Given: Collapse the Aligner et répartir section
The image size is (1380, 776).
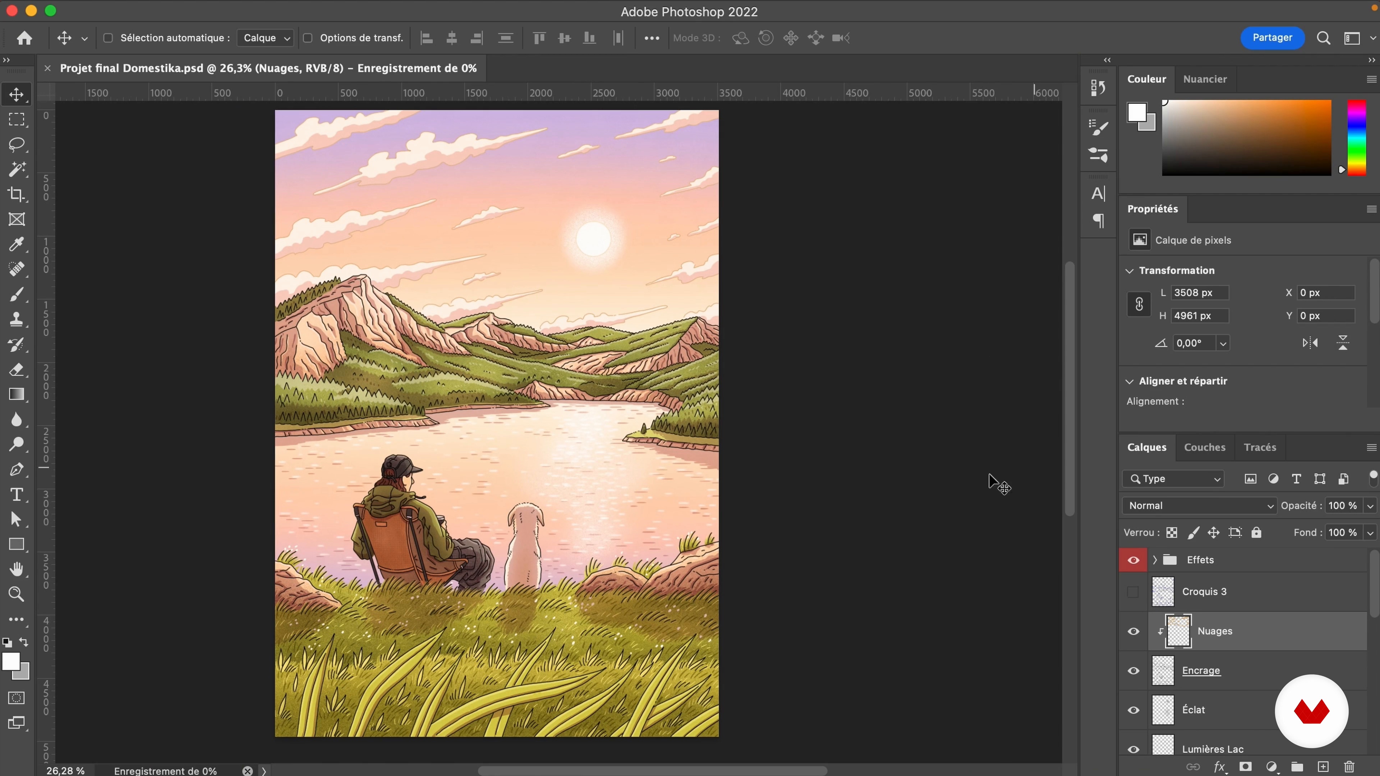Looking at the screenshot, I should pos(1130,381).
